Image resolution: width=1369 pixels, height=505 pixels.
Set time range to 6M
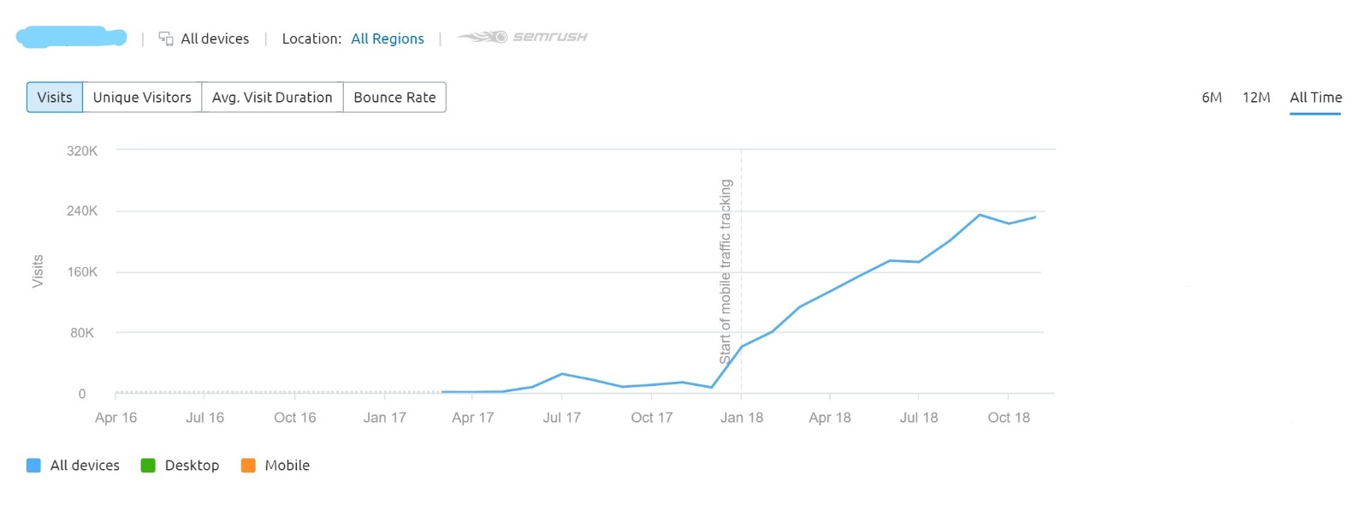tap(1212, 98)
